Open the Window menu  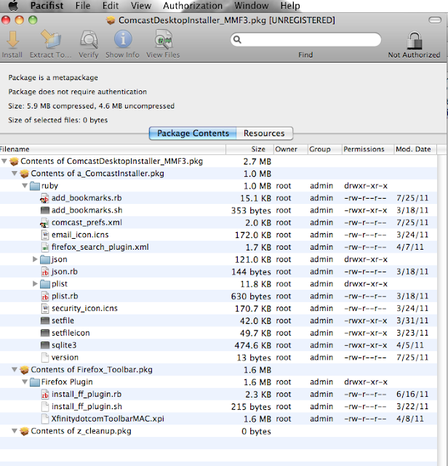[x=252, y=5]
